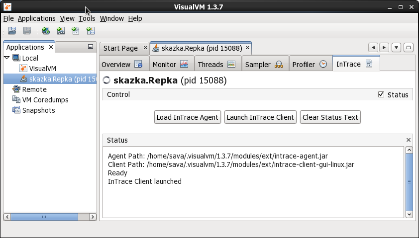
Task: Click the Status scrollbar down arrow
Action: 409,214
